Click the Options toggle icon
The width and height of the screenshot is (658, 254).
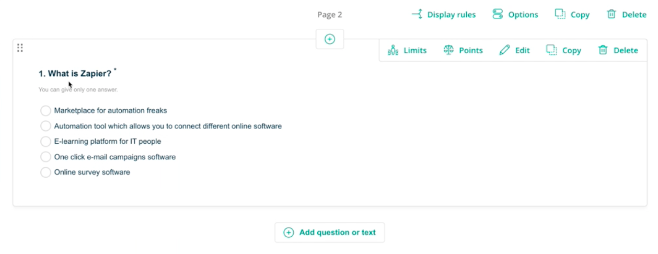coord(498,14)
